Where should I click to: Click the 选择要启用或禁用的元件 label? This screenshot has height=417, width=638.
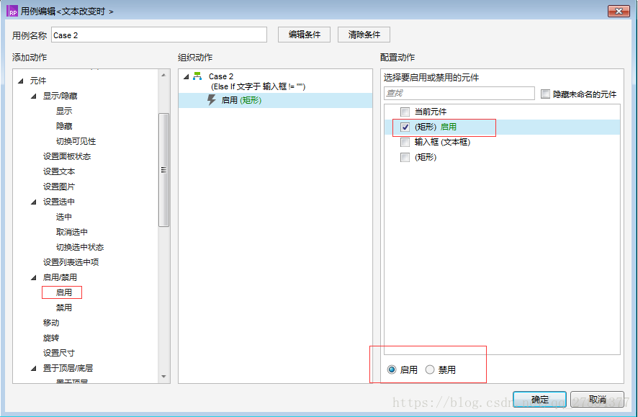(431, 77)
